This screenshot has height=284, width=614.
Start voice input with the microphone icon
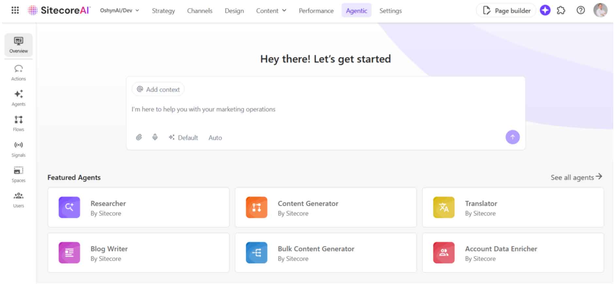(155, 137)
